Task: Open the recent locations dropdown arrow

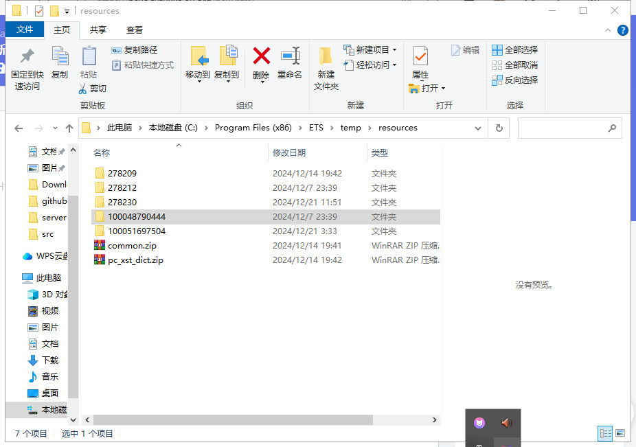Action: 55,128
